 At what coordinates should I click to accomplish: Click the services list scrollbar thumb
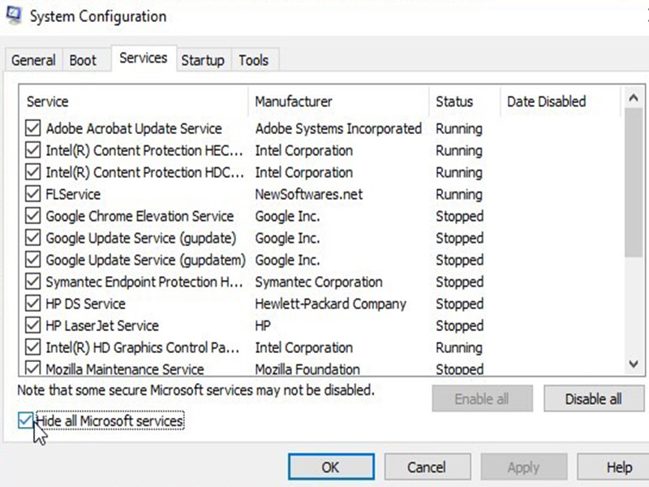pos(634,183)
